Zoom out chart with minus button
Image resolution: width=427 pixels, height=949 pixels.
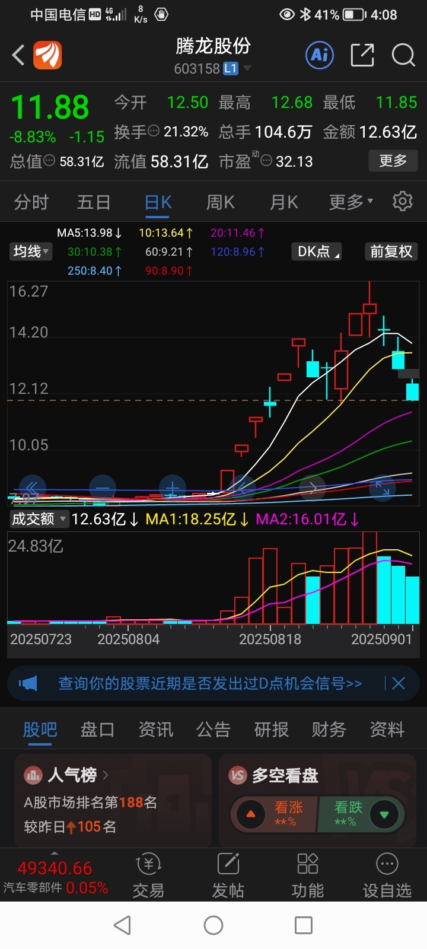click(103, 488)
